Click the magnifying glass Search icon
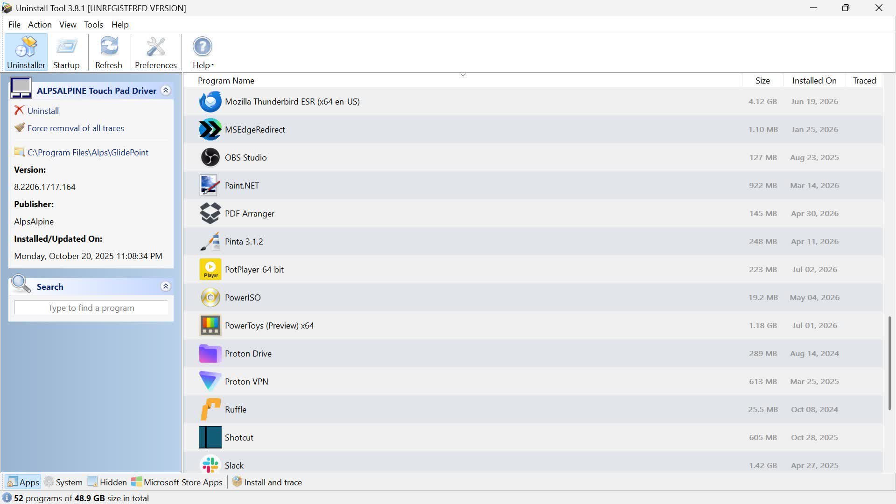This screenshot has width=896, height=504. point(21,284)
